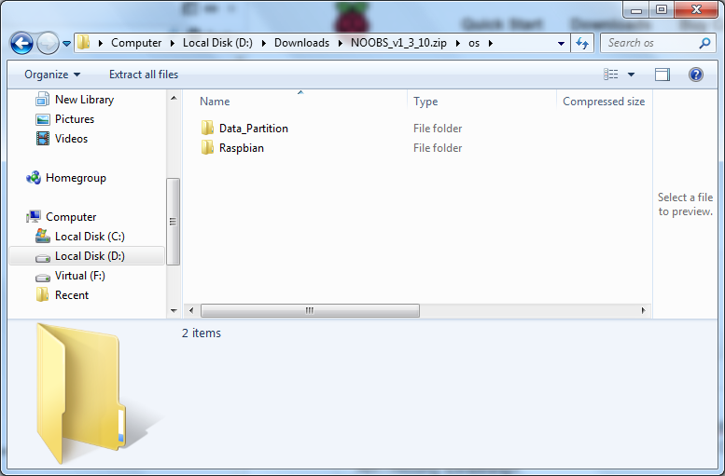Viewport: 725px width, 476px height.
Task: Open Homegroup in the navigation pane
Action: (76, 178)
